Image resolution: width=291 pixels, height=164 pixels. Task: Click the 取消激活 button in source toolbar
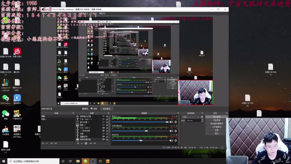point(106,109)
